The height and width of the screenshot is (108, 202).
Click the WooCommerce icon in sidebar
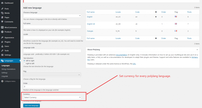[2, 27]
